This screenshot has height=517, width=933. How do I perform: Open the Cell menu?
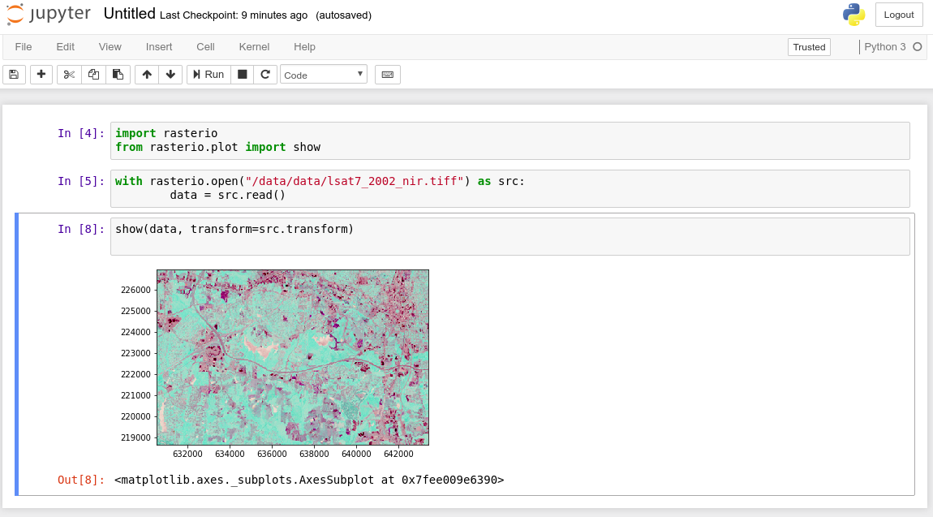[x=205, y=46]
